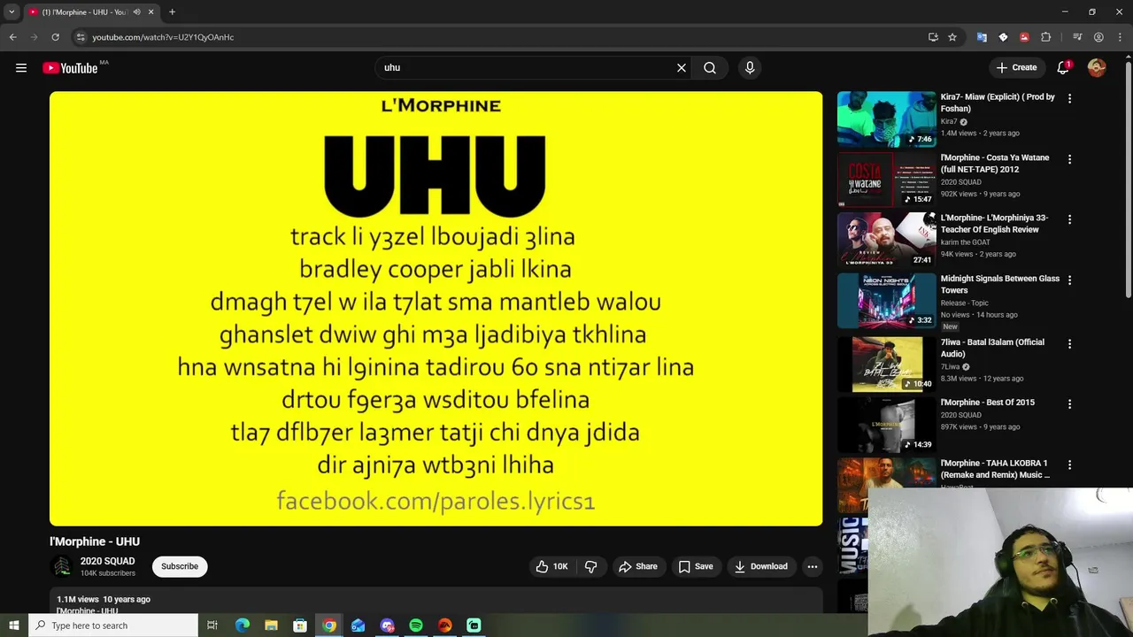Open l'Morphine Best Of 2015 thumbnail

[886, 425]
